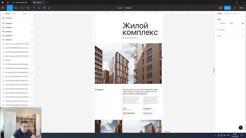Click the Share button
The image size is (246, 138).
point(227,8)
